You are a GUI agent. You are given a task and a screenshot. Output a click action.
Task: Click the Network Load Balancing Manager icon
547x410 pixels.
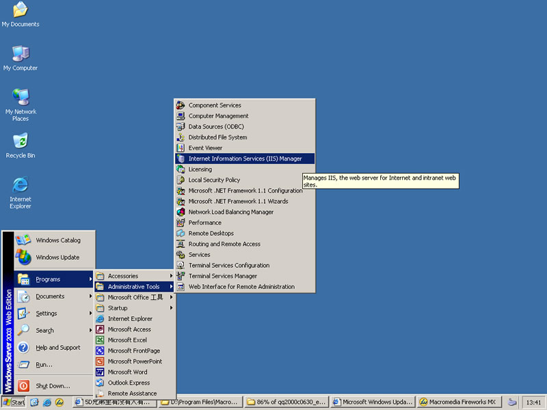coord(181,212)
